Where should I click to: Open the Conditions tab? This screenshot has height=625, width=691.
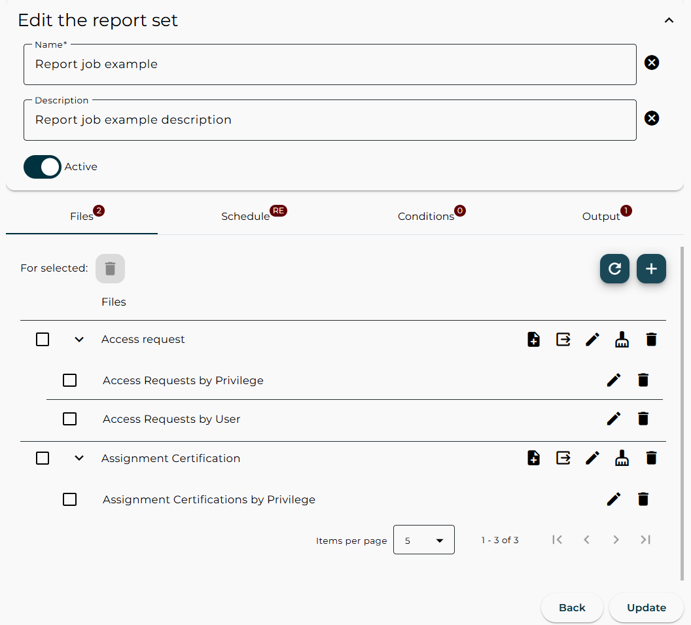(426, 216)
